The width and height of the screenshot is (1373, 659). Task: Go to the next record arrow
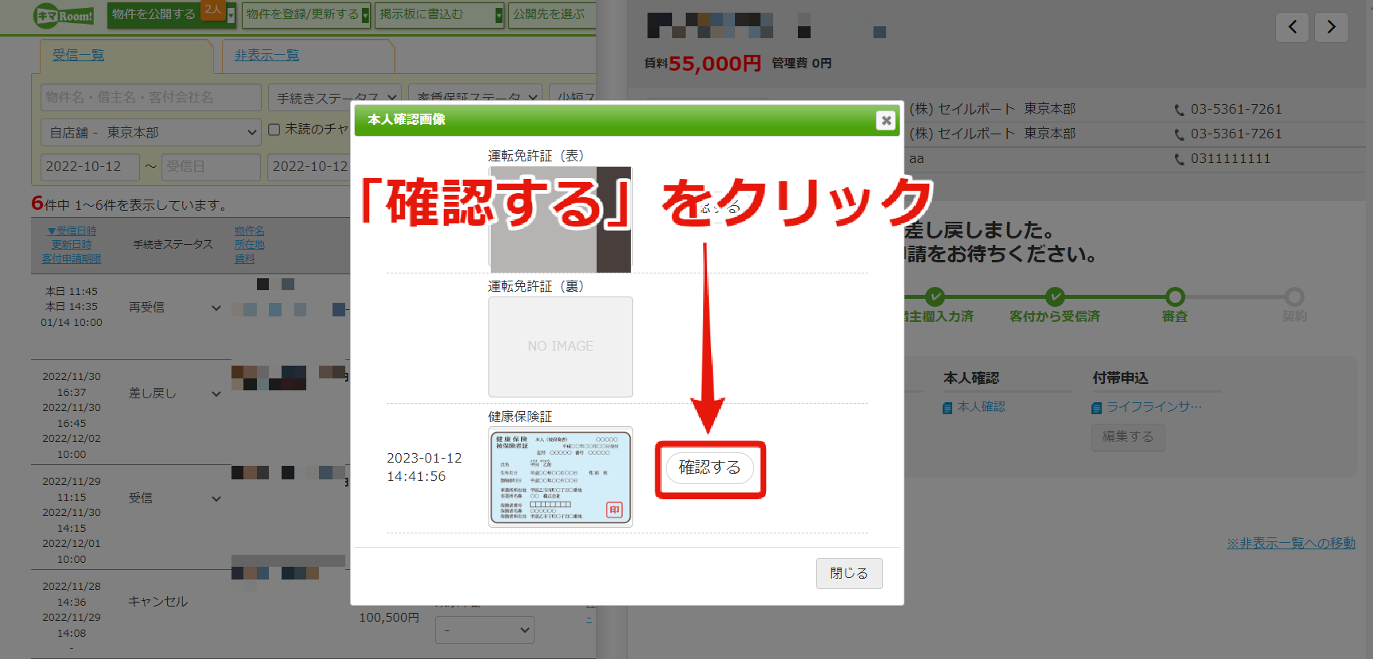tap(1331, 27)
